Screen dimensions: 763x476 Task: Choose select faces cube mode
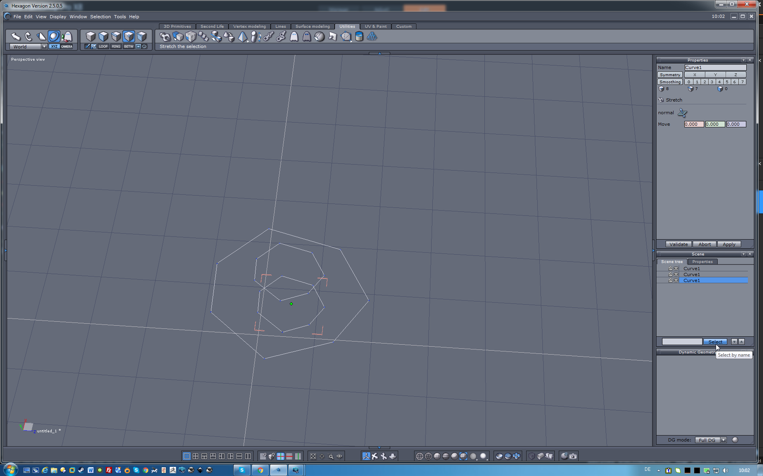(103, 36)
